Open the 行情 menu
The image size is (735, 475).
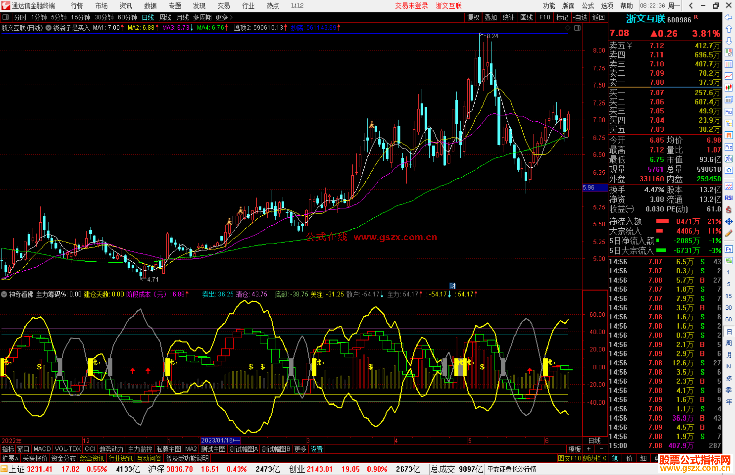click(77, 6)
